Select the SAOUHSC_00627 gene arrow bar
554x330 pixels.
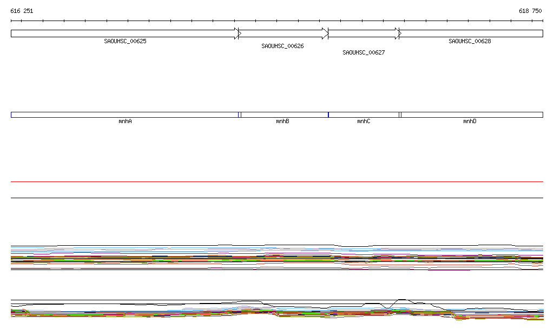[x=361, y=33]
